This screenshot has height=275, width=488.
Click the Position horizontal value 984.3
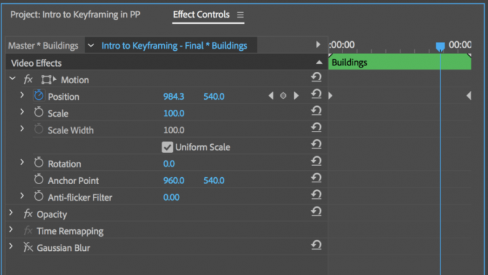point(173,97)
